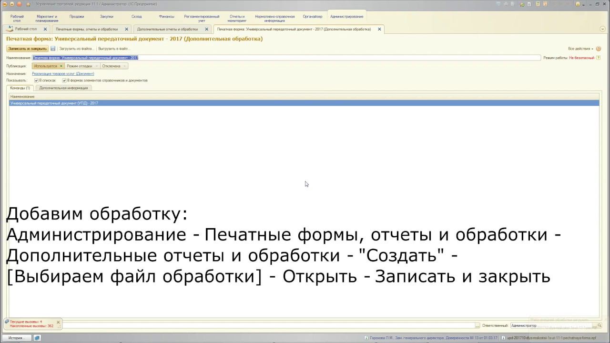Select the Используется publication option
This screenshot has width=610, height=343.
click(x=48, y=66)
